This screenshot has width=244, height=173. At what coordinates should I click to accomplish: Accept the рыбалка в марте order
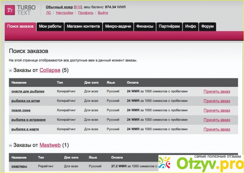[x=217, y=129]
